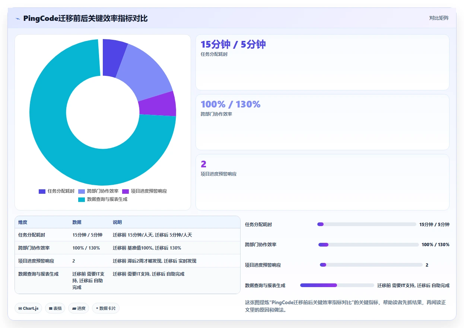
Task: Select the 项目进度预警响应 table row label
Action: pos(36,261)
